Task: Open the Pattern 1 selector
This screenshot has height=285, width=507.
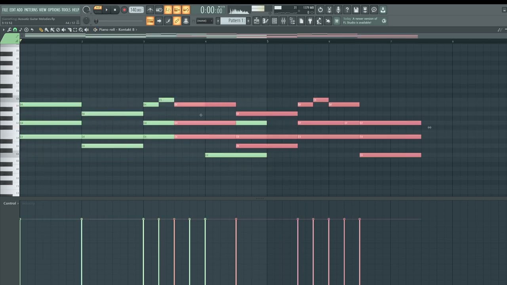Action: (236, 21)
